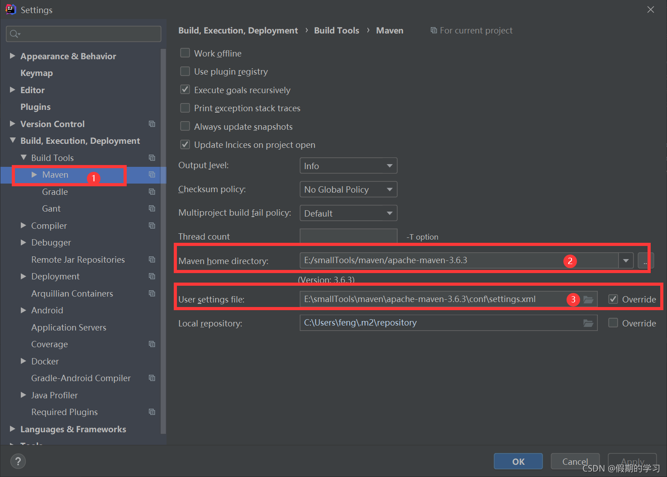This screenshot has height=477, width=667.
Task: Click the project-level icon on the Maven row
Action: (x=152, y=175)
